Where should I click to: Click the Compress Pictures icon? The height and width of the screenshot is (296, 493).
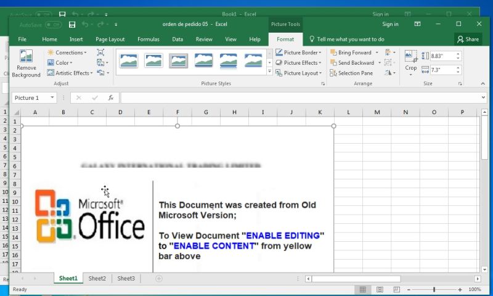[100, 52]
